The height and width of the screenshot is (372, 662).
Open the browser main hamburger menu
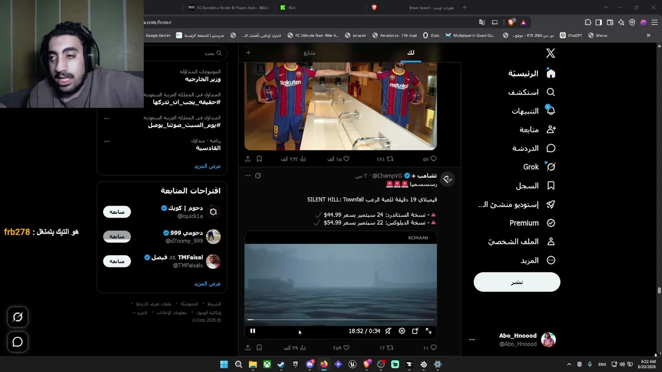(x=655, y=22)
